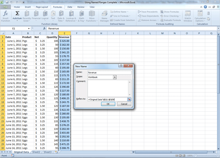Switch to the Page Layout tab
220x158 pixels.
coord(42,7)
